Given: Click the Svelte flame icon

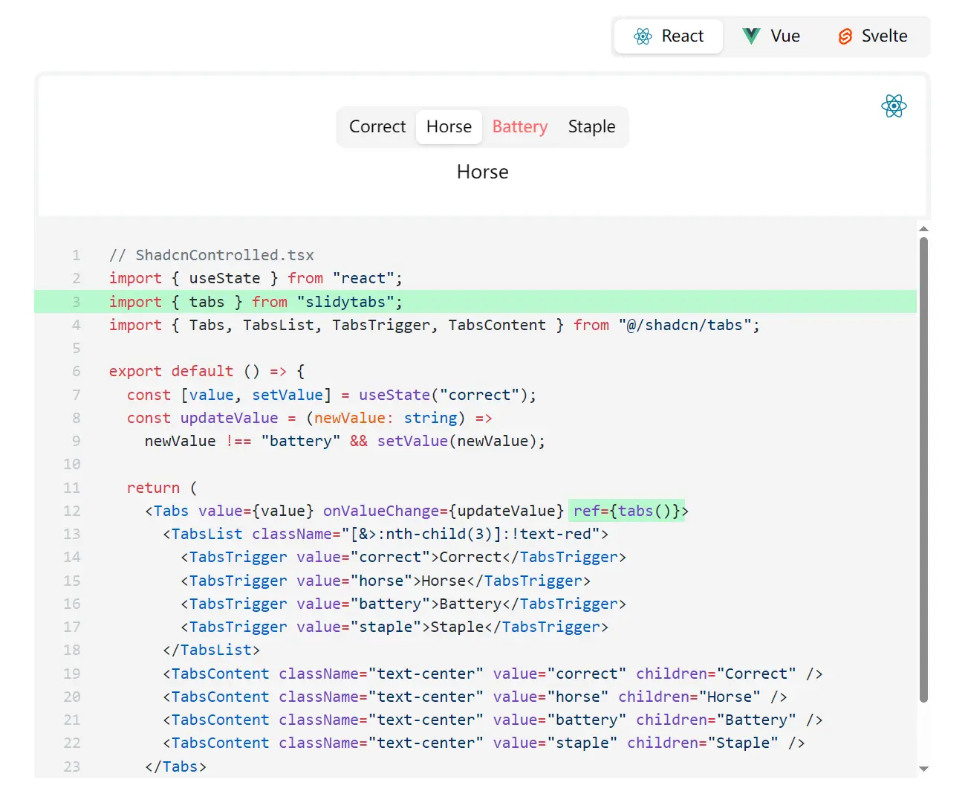Looking at the screenshot, I should [845, 36].
